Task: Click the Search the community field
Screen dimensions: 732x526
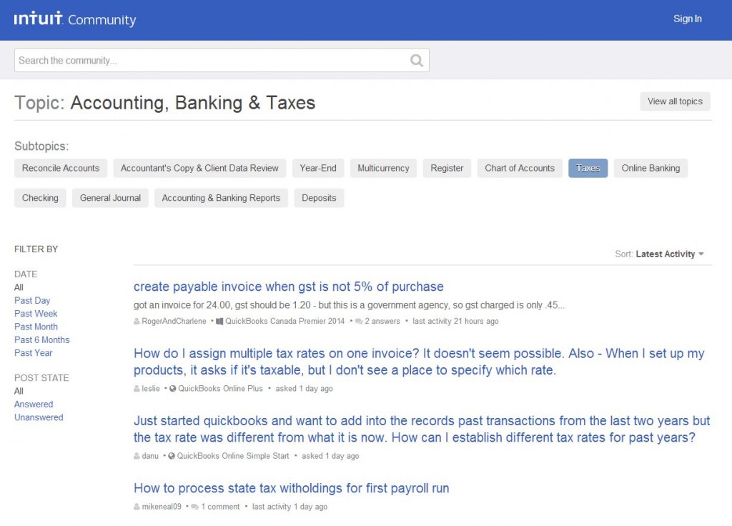Action: (207, 61)
